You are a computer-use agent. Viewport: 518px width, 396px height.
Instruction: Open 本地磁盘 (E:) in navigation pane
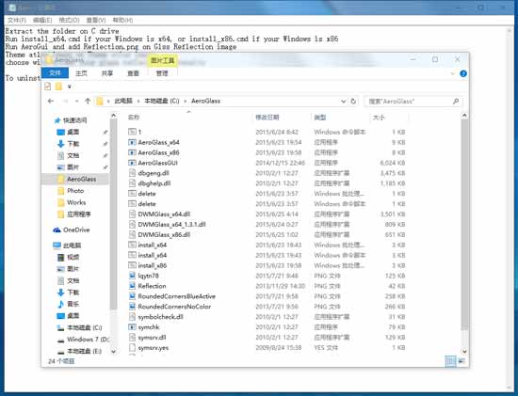click(x=84, y=351)
